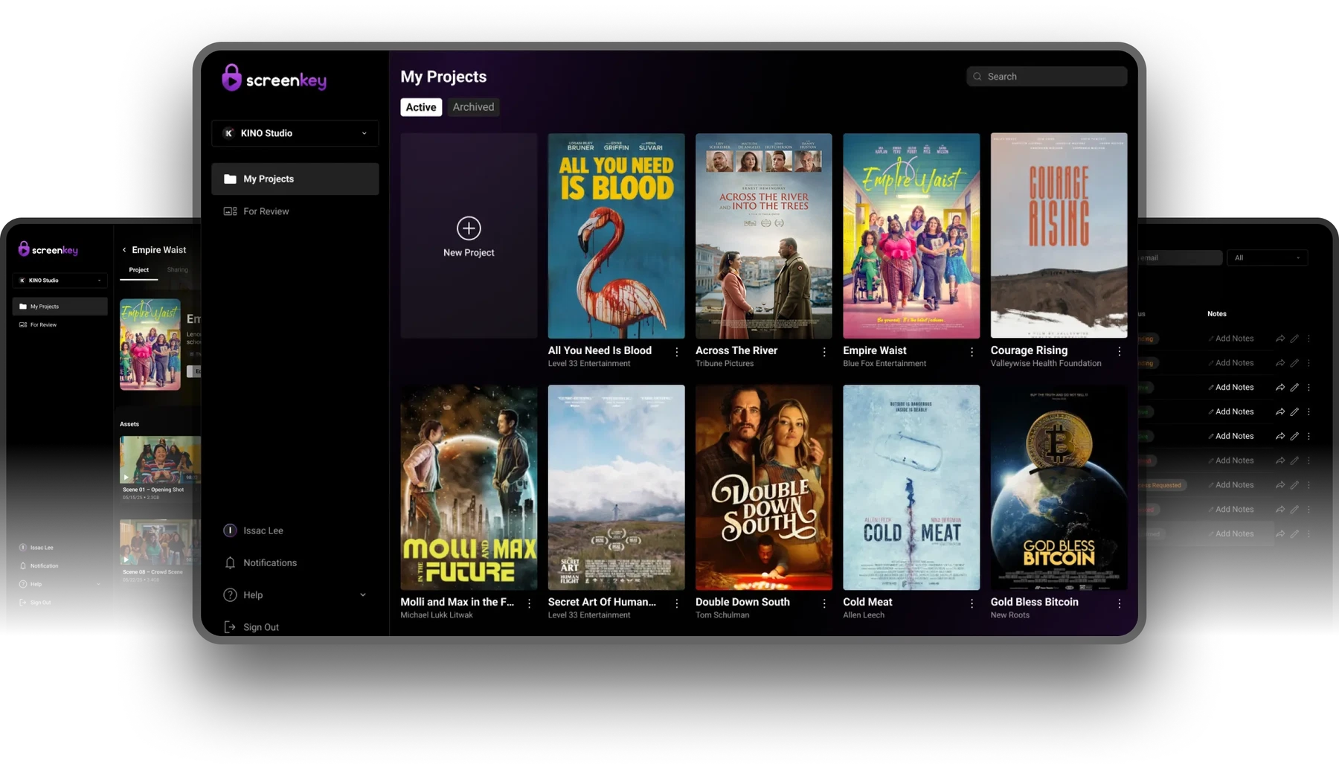Click the My Projects folder icon

coord(230,179)
